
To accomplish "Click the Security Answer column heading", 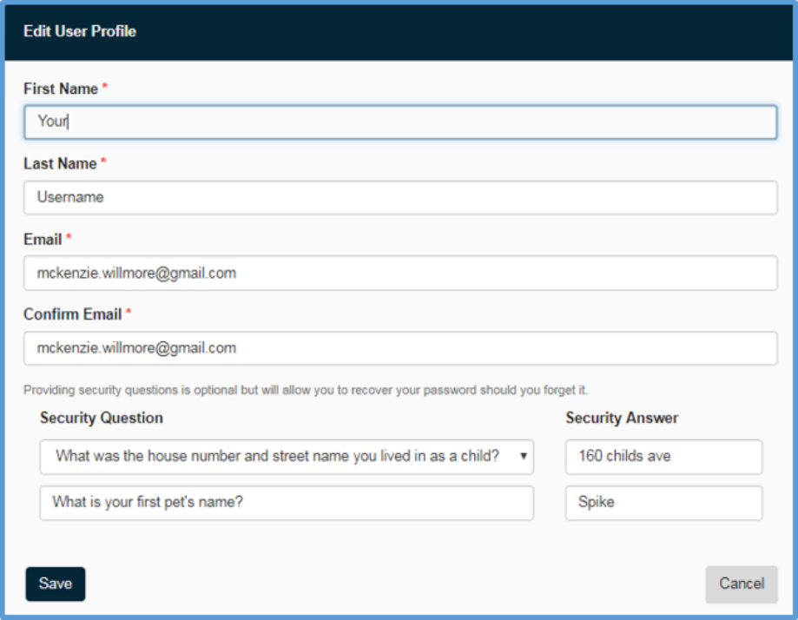I will click(622, 418).
